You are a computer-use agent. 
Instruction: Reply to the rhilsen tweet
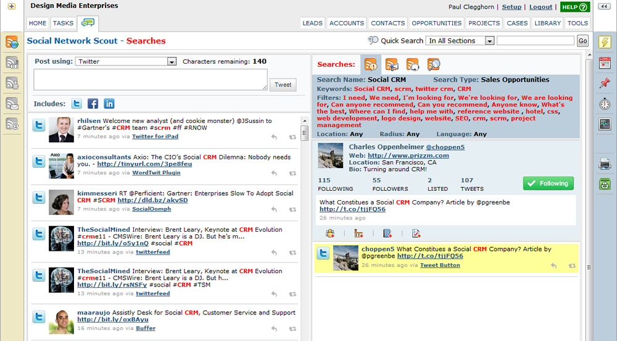click(x=275, y=137)
